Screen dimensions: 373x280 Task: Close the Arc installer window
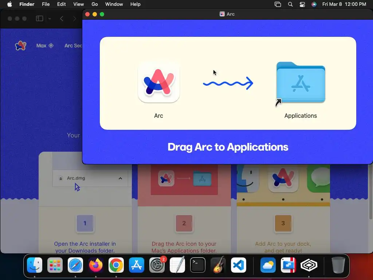point(87,14)
